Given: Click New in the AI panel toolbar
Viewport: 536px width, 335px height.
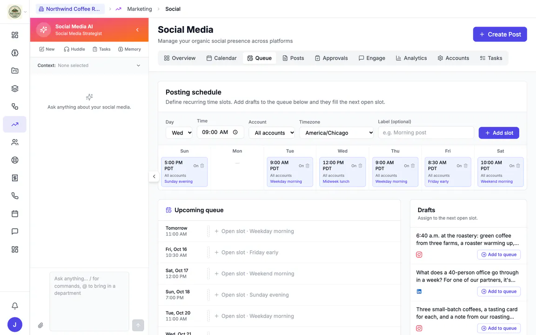Looking at the screenshot, I should (47, 49).
